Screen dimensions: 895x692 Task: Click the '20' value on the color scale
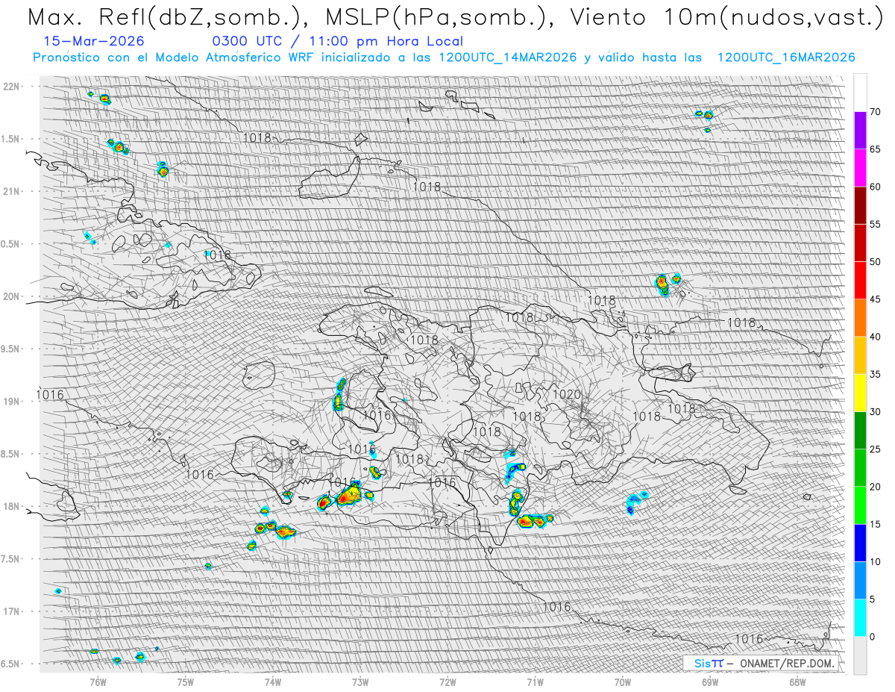point(875,487)
